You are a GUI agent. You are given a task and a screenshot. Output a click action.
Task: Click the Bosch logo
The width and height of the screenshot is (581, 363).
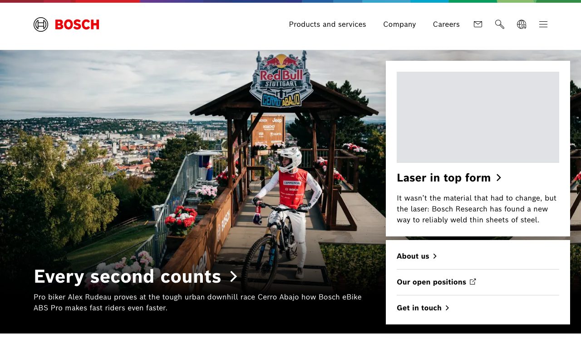tap(66, 25)
